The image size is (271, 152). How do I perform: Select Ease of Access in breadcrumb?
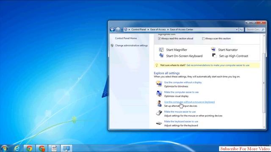coord(158,30)
